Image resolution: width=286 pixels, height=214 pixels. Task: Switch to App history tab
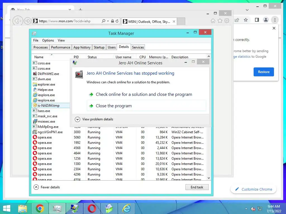(82, 47)
